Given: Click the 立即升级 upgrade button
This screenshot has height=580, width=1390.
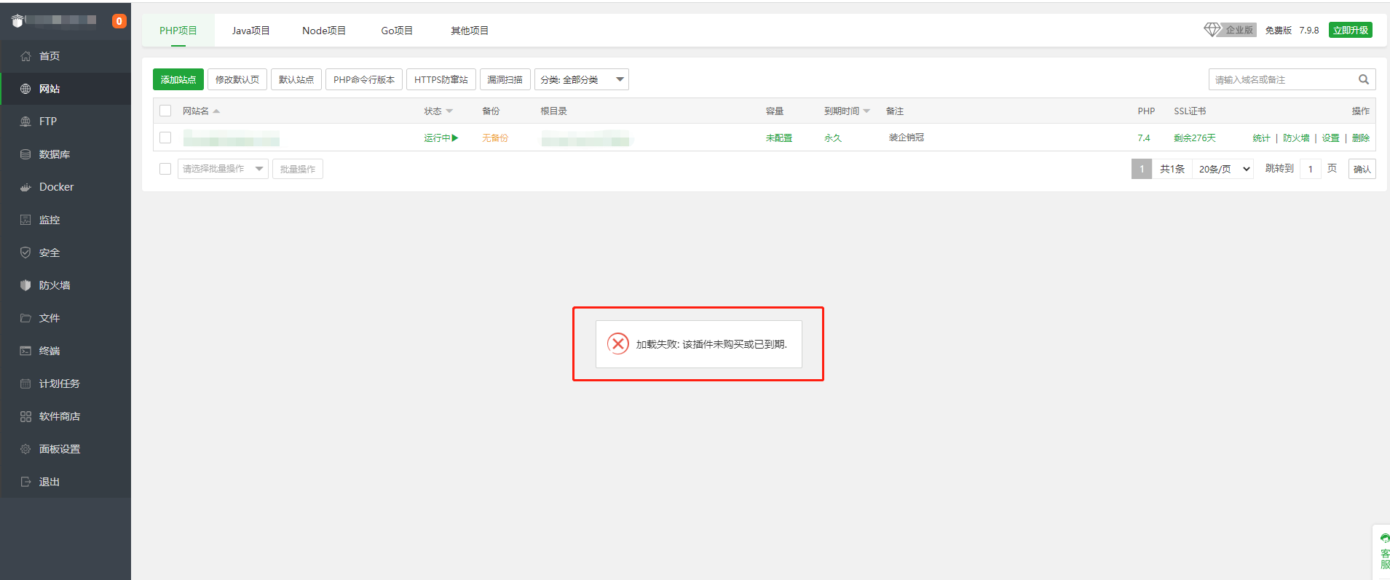Looking at the screenshot, I should [1351, 30].
